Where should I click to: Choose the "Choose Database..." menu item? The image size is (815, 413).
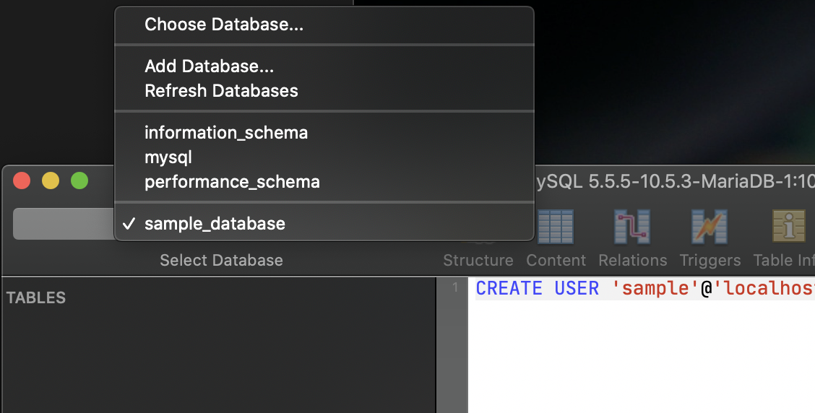[224, 25]
